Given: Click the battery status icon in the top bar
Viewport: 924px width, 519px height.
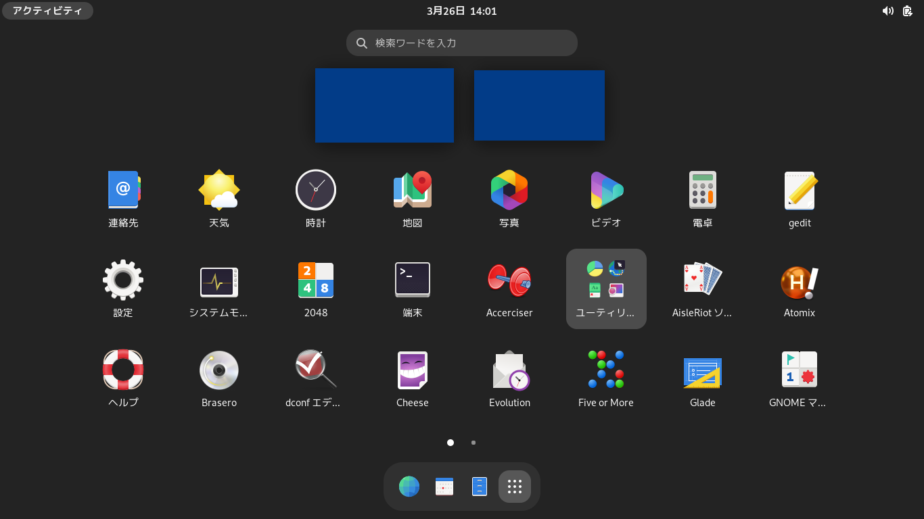Looking at the screenshot, I should [x=908, y=11].
